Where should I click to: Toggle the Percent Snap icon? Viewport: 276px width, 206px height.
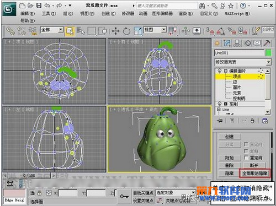coord(231,31)
